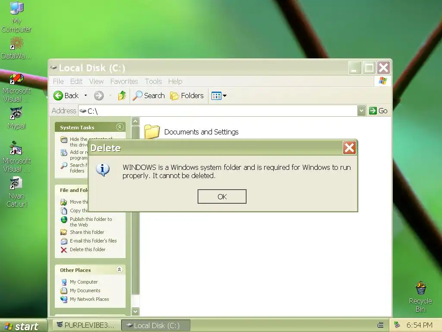The image size is (442, 332).
Task: Click the Windows flag logo in Explorer
Action: [382, 81]
